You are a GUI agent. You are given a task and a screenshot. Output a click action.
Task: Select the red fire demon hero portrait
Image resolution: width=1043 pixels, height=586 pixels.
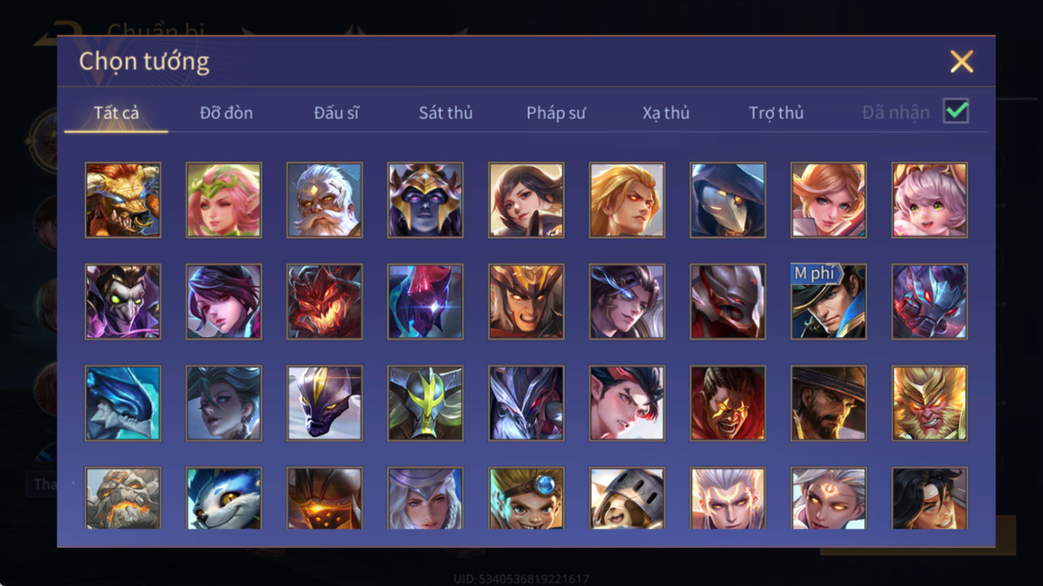(x=324, y=302)
